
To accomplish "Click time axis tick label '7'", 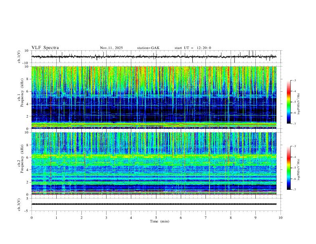I will 206,218.
